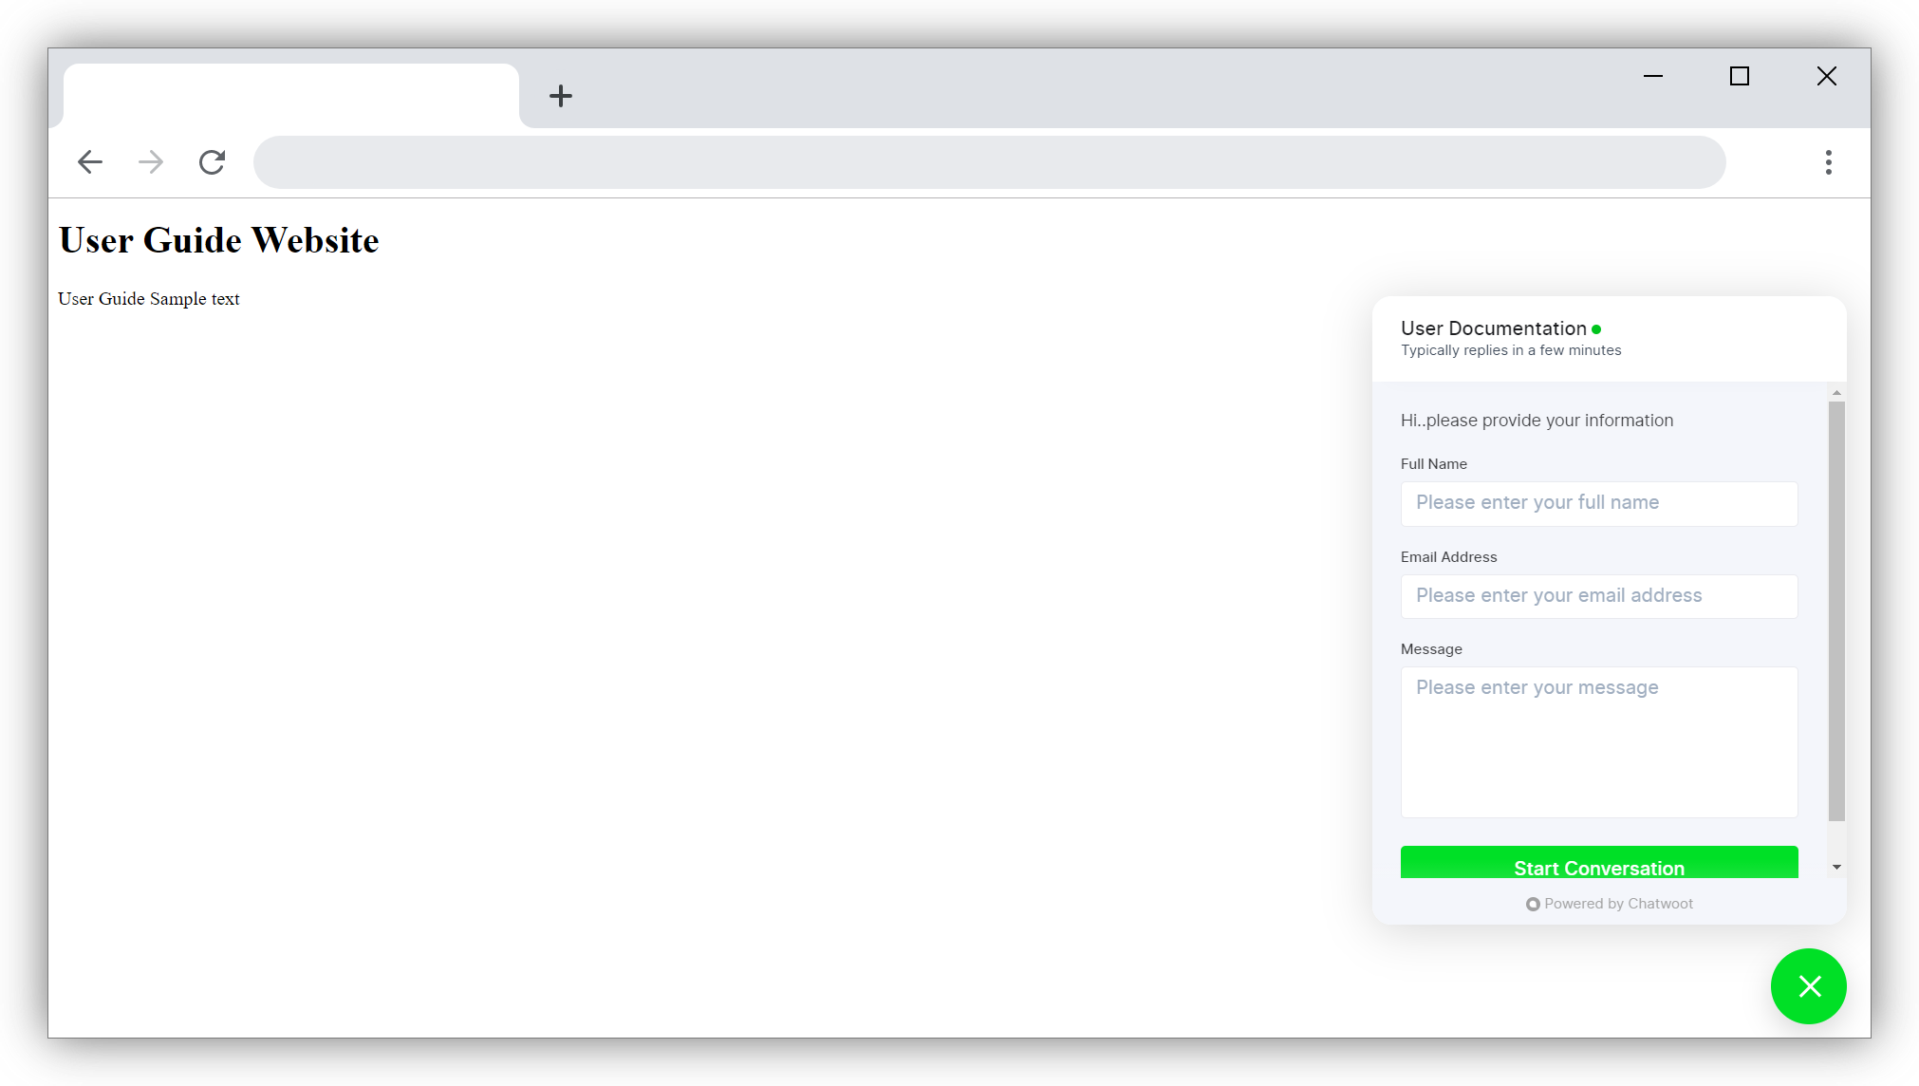Click the back navigation arrow
The height and width of the screenshot is (1086, 1919).
[89, 162]
